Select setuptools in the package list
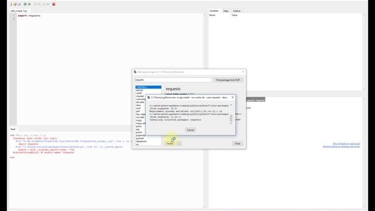 141,141
